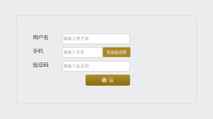
Task: Click the 请输入手机 placeholder text
Action: point(74,52)
